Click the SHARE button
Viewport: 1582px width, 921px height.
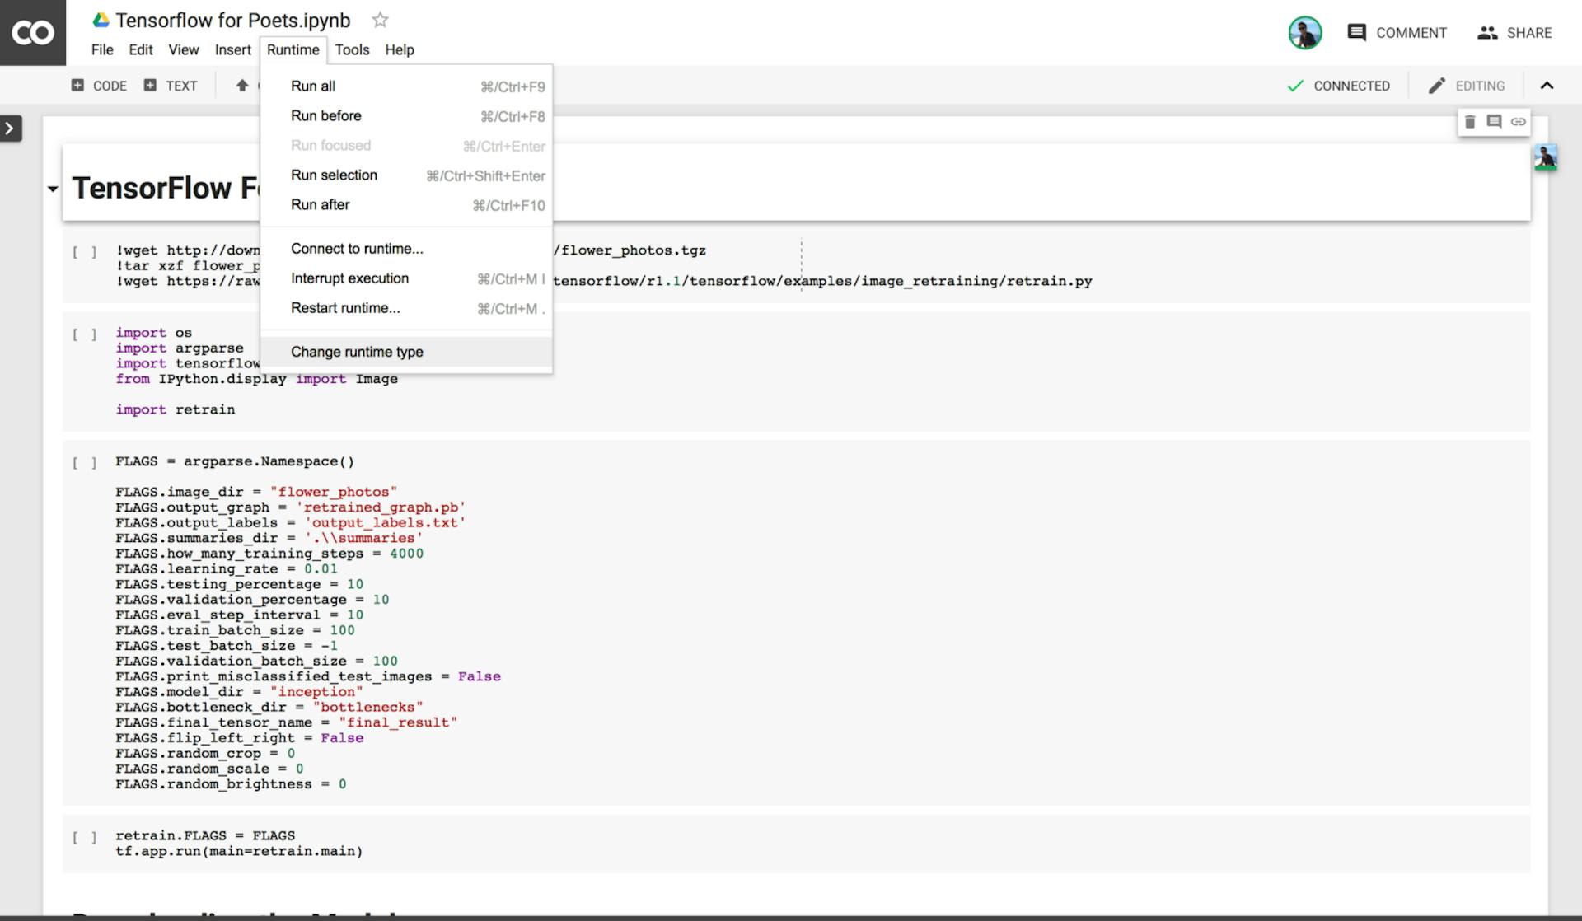pos(1515,33)
